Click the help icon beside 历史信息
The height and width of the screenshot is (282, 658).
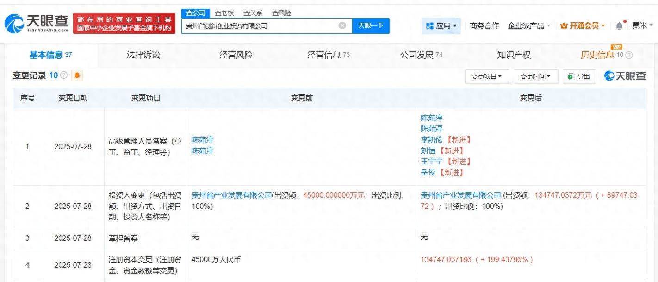click(x=629, y=55)
